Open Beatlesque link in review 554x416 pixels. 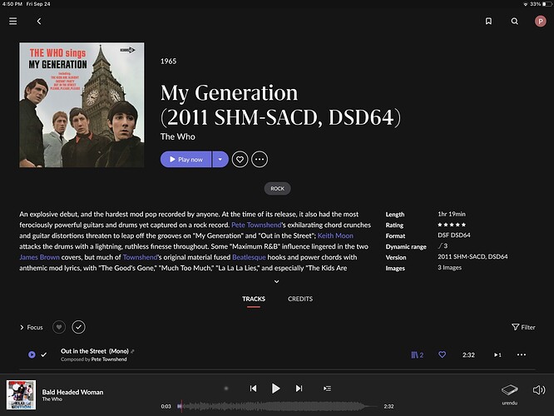click(249, 257)
